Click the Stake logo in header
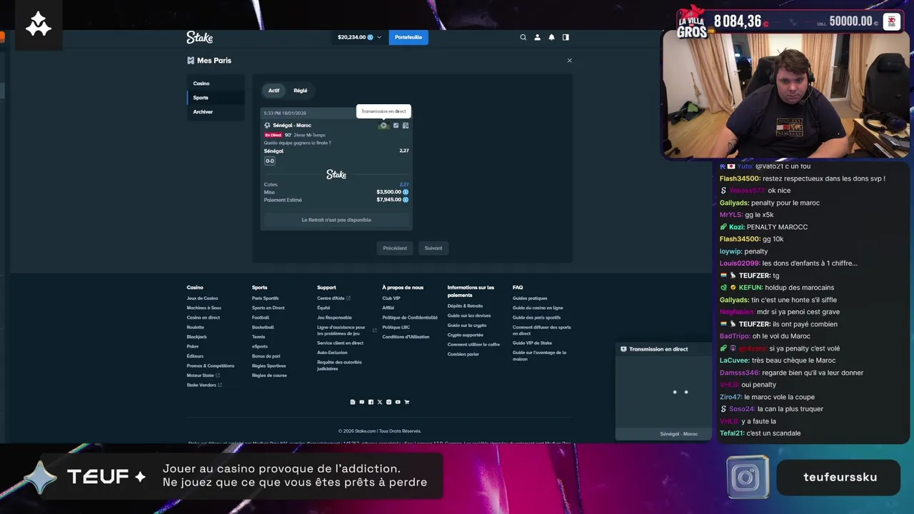The height and width of the screenshot is (514, 914). [199, 37]
